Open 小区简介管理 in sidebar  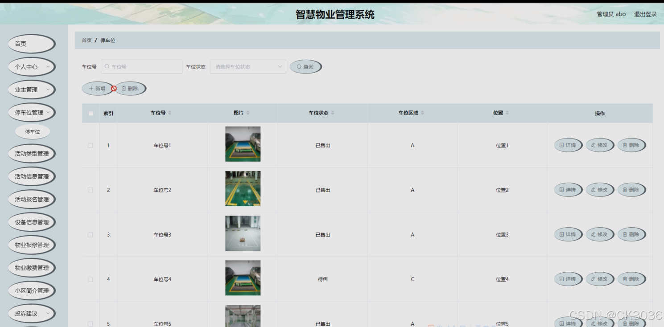coord(32,290)
